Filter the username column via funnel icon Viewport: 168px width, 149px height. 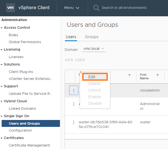pyautogui.click(x=130, y=75)
